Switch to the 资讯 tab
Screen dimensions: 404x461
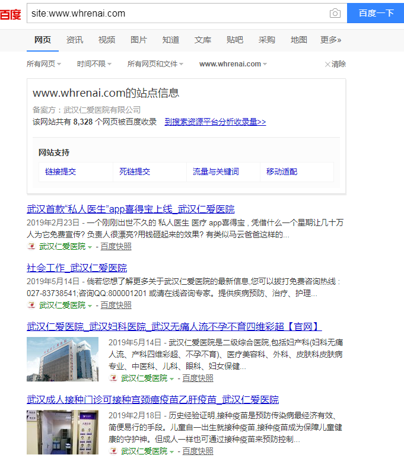click(x=75, y=40)
